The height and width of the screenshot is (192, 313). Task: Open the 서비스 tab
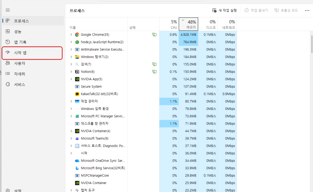(x=33, y=85)
